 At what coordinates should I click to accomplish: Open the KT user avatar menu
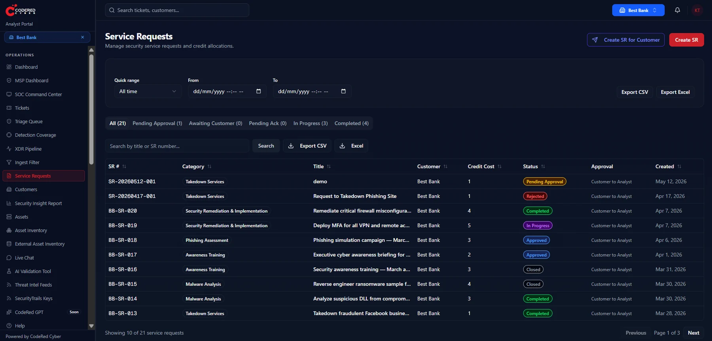[x=697, y=10]
